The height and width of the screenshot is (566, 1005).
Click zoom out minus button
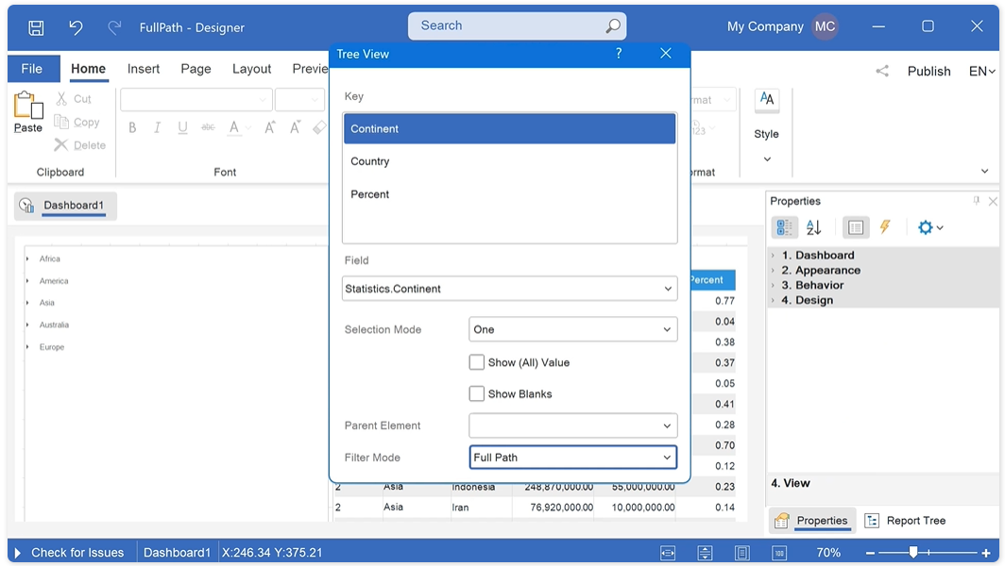(x=870, y=553)
